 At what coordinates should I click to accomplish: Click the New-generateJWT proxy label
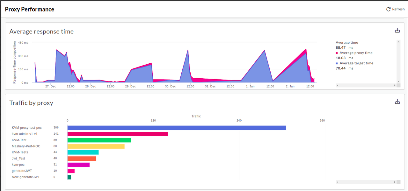pos(26,177)
